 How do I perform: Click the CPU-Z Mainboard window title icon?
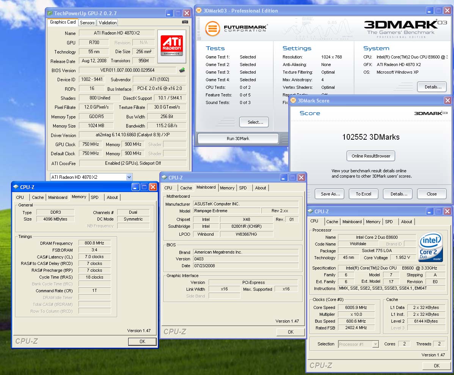click(x=165, y=177)
